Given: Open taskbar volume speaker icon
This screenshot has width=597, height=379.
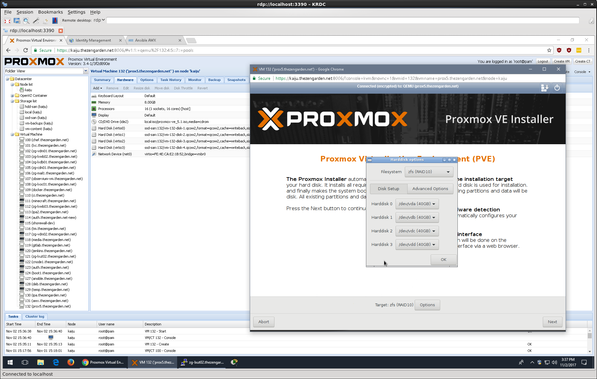Looking at the screenshot, I should click(x=554, y=362).
